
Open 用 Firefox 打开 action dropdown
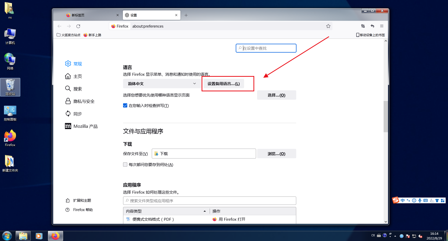pos(253,219)
